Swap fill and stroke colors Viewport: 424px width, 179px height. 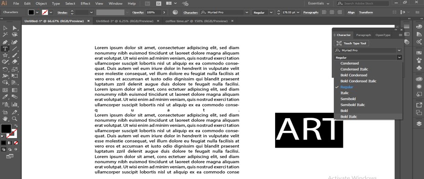point(15,126)
